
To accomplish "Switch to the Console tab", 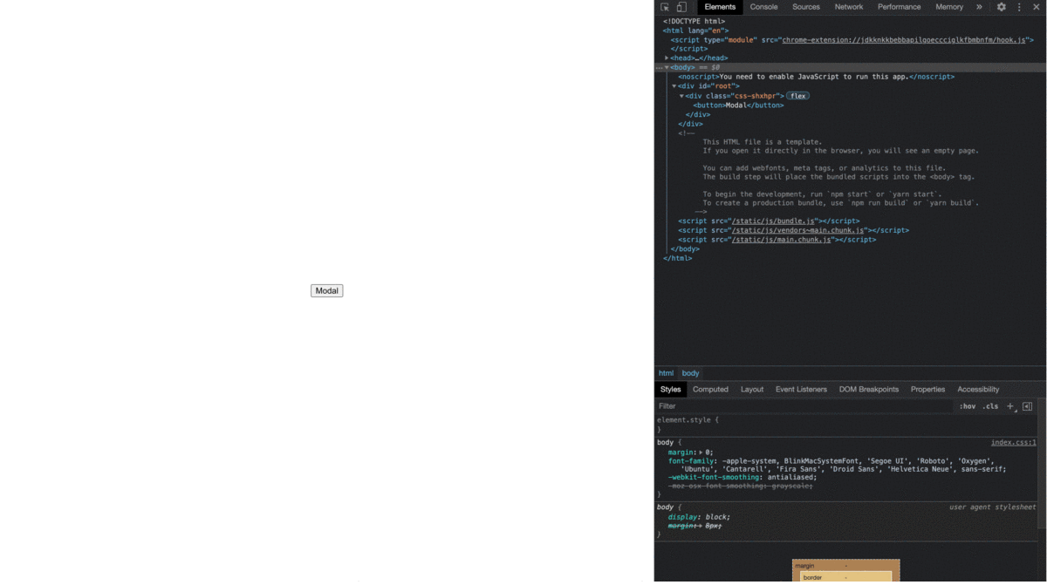I will tap(763, 7).
